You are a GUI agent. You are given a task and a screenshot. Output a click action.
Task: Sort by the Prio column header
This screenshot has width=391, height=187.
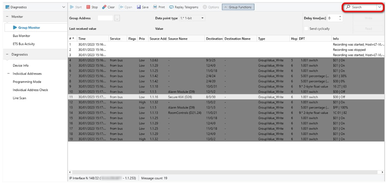143,39
